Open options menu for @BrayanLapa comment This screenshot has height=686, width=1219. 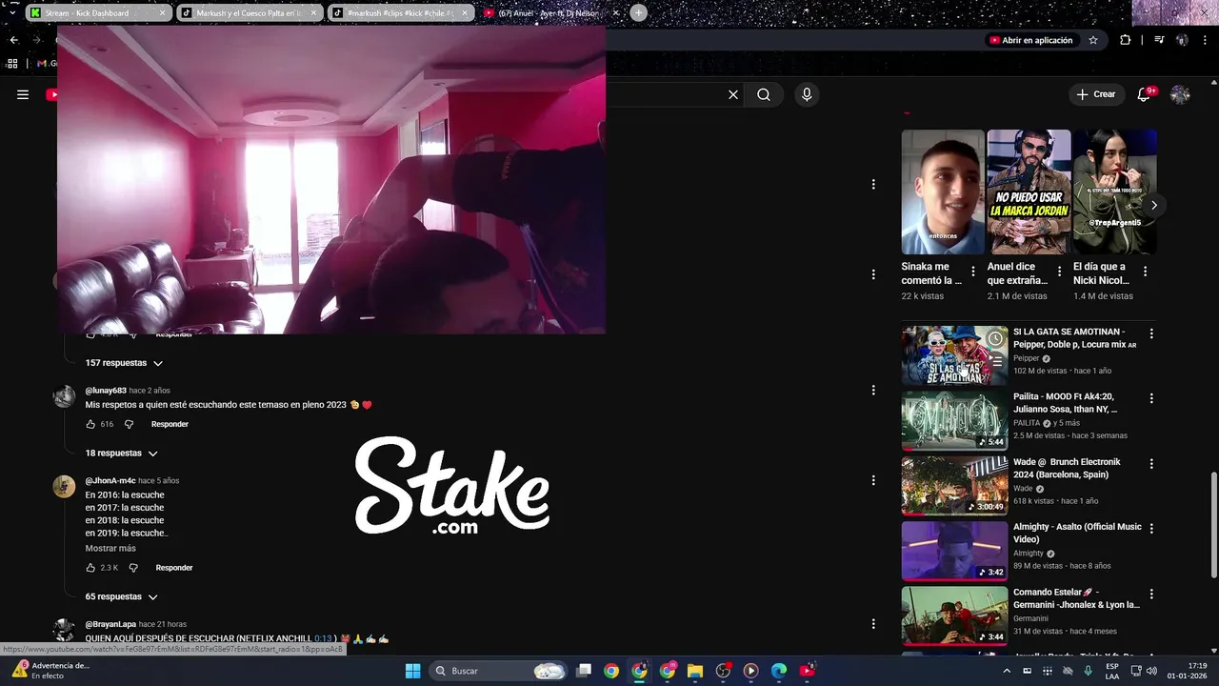tap(873, 624)
